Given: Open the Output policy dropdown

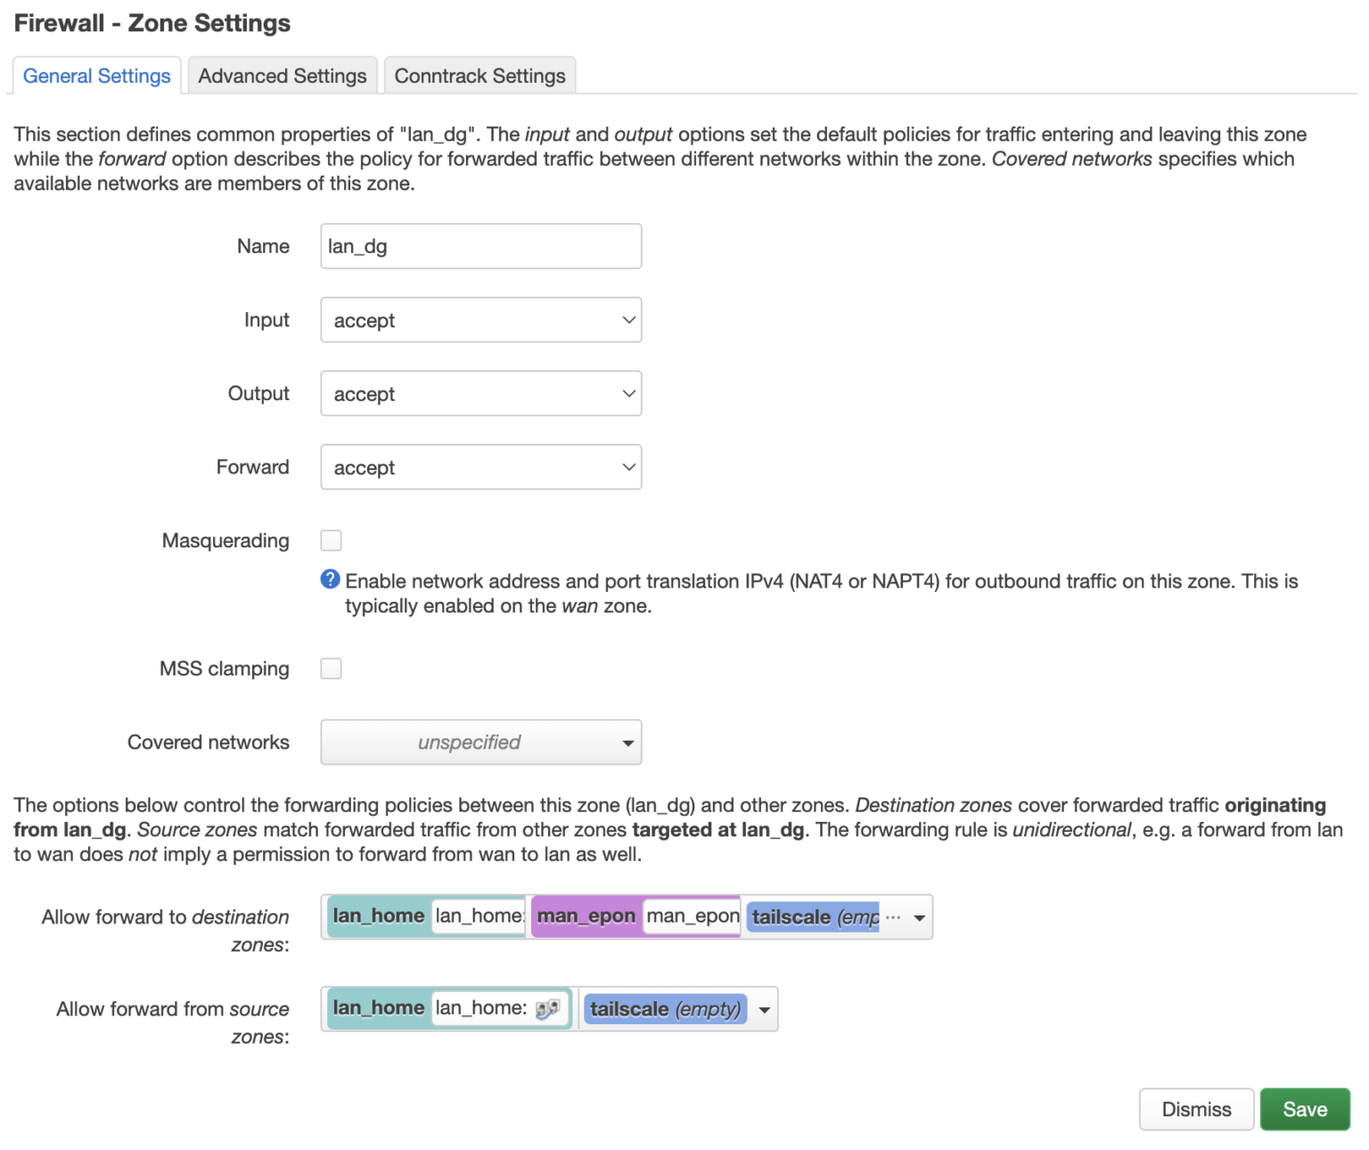Looking at the screenshot, I should (480, 394).
